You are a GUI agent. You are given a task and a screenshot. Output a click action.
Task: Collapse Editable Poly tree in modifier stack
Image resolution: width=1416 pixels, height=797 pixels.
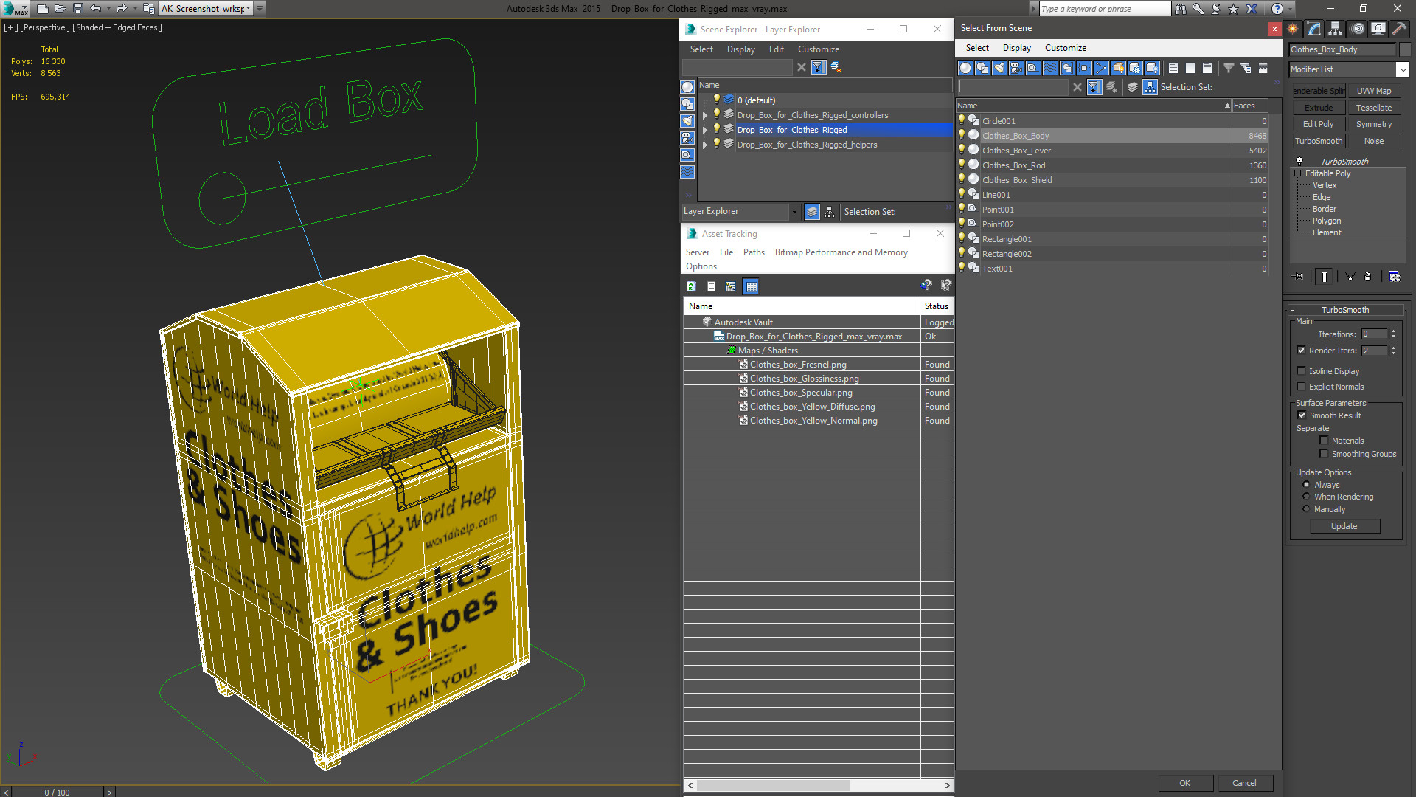click(x=1298, y=173)
